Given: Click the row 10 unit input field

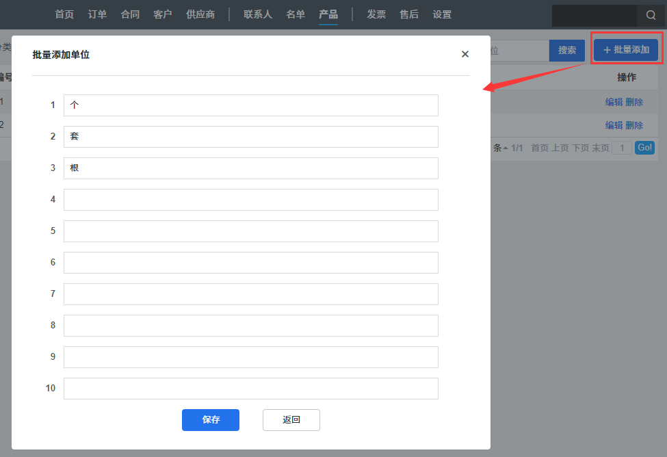Looking at the screenshot, I should 250,389.
